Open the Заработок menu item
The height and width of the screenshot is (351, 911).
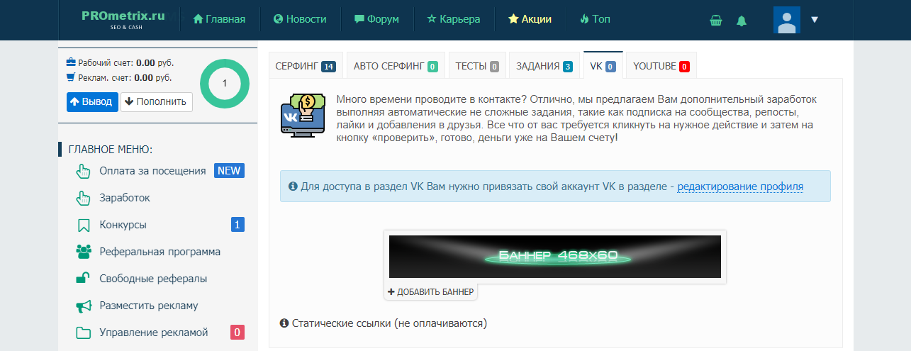tap(125, 198)
